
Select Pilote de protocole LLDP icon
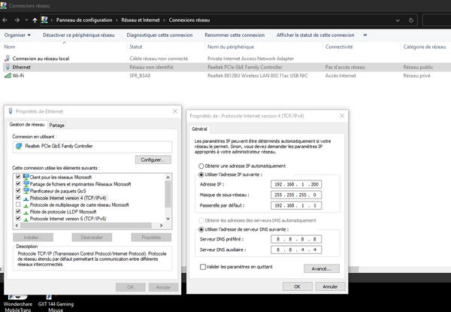click(26, 212)
